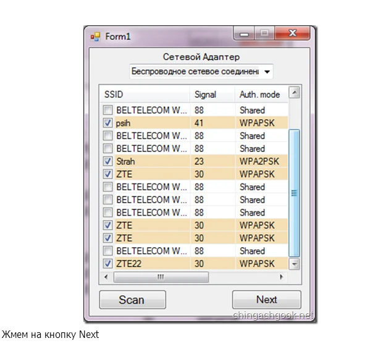Viewport: 370px width, 354px height.
Task: Sort list by SSID column header
Action: tap(145, 95)
